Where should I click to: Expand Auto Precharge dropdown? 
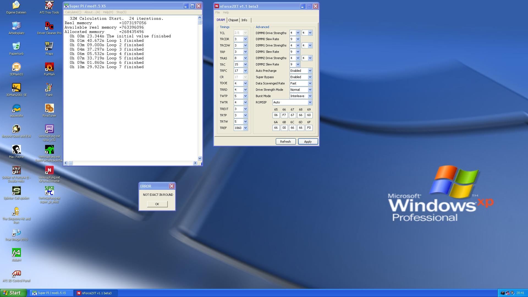(x=310, y=71)
